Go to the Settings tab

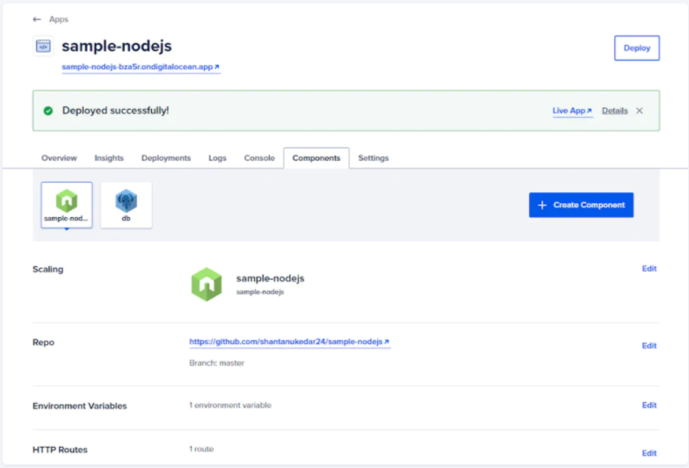[373, 158]
